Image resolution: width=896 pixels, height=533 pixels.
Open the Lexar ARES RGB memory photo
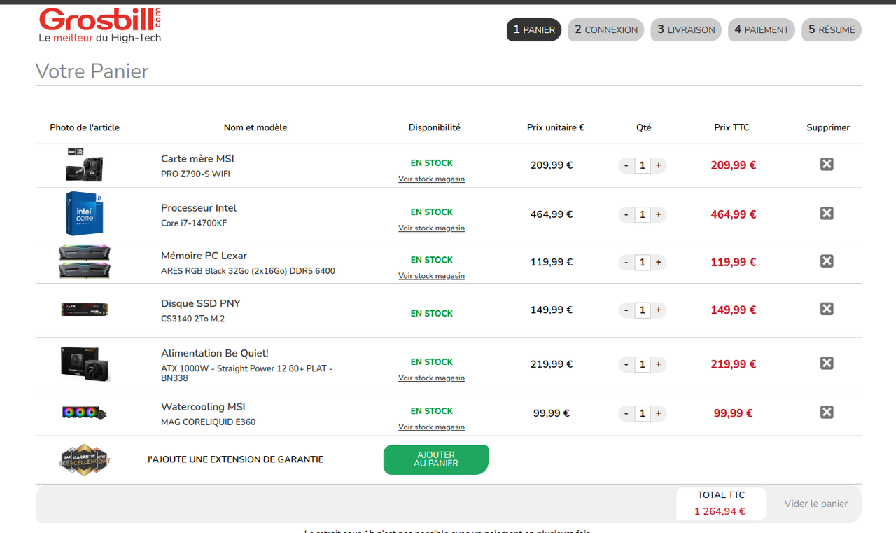tap(85, 262)
